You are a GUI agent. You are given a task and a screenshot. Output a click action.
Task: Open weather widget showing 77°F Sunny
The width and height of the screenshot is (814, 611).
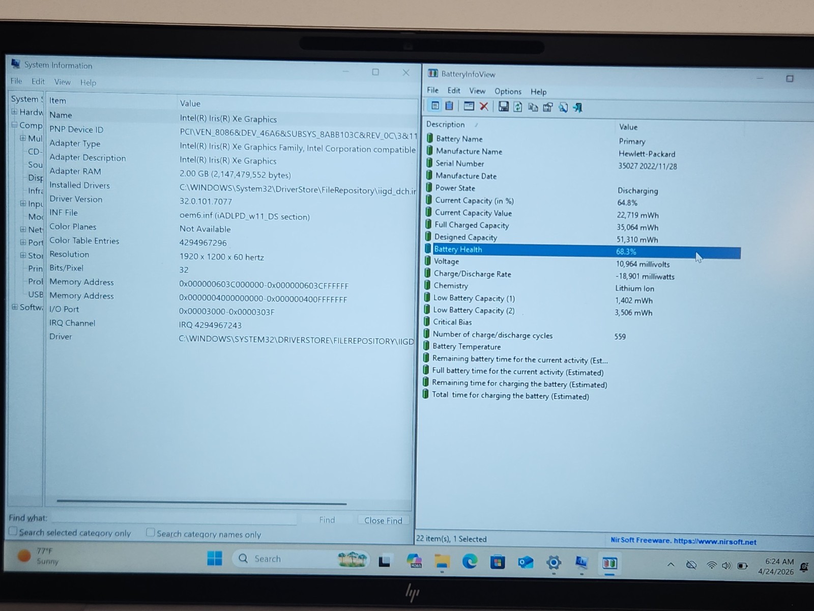(39, 556)
